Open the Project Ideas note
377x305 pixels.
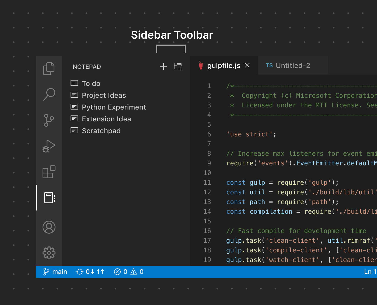[x=104, y=95]
